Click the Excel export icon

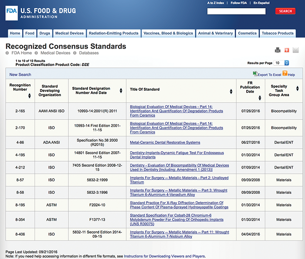(x=255, y=74)
